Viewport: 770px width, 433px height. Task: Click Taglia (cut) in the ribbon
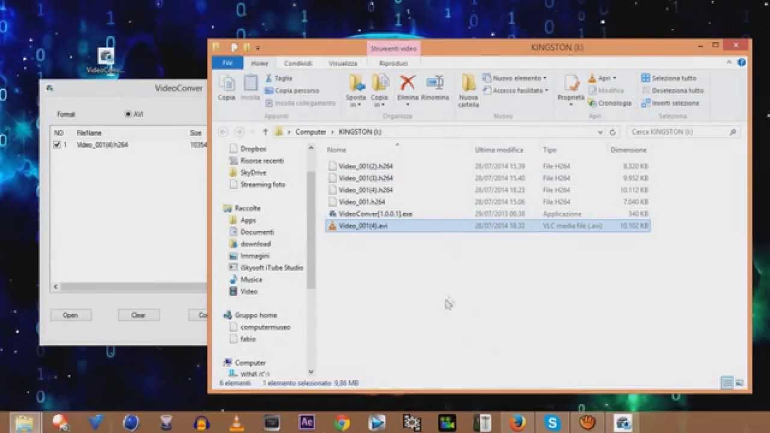279,78
